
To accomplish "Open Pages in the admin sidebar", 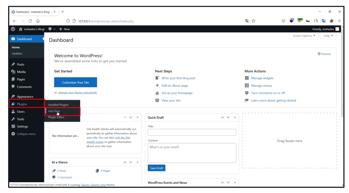I will 21,79.
